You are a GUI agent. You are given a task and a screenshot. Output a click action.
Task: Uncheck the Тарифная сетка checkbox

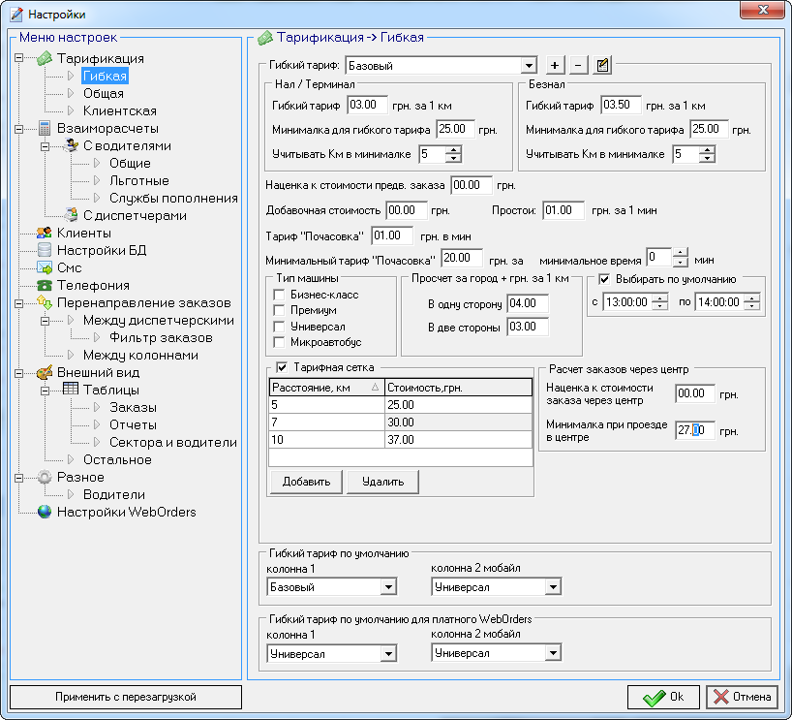click(282, 366)
